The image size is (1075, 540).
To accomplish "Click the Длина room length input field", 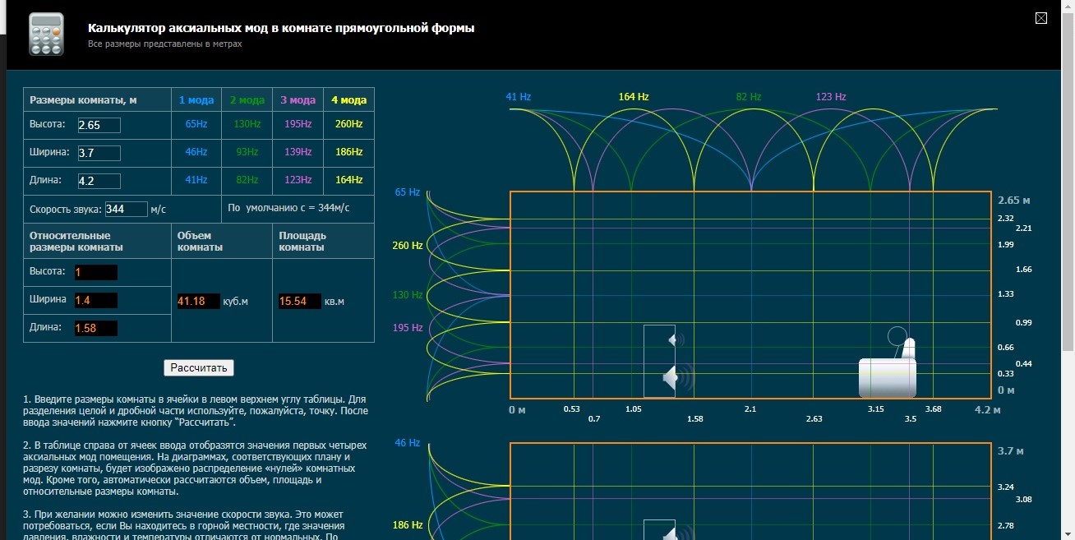I will tap(99, 181).
